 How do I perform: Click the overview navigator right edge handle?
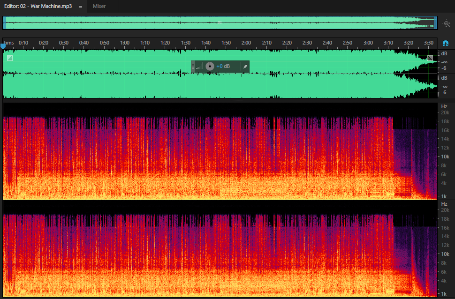435,23
